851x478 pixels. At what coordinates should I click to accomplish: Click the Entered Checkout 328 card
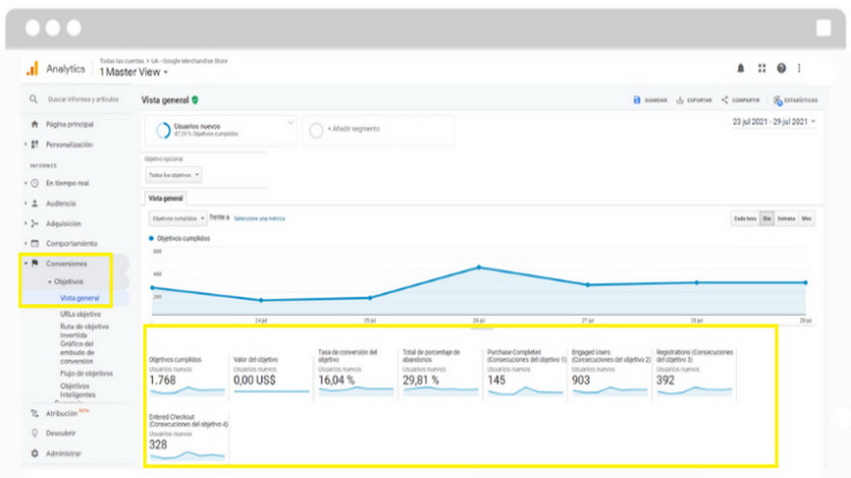[x=188, y=437]
